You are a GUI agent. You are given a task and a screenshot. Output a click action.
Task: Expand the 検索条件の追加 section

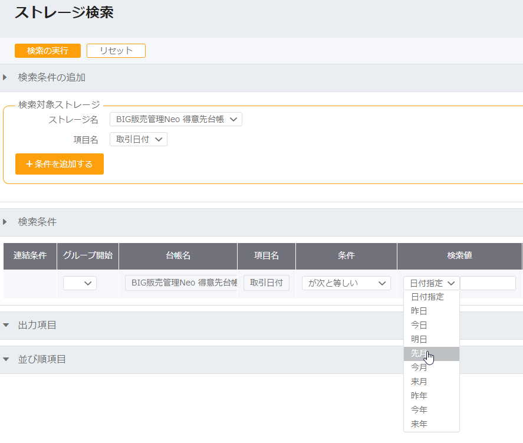click(52, 77)
